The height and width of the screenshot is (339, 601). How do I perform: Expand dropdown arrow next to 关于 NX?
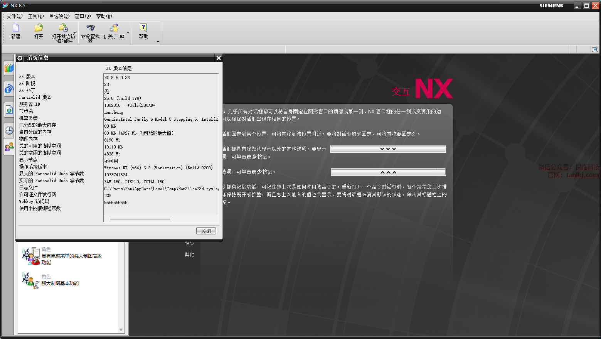pyautogui.click(x=128, y=33)
